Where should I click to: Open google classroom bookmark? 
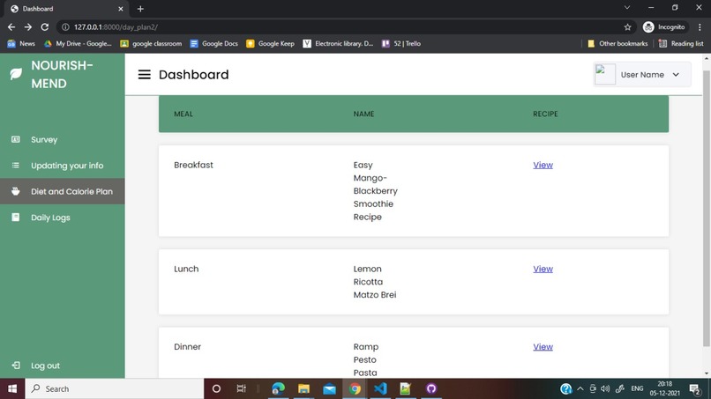(151, 43)
